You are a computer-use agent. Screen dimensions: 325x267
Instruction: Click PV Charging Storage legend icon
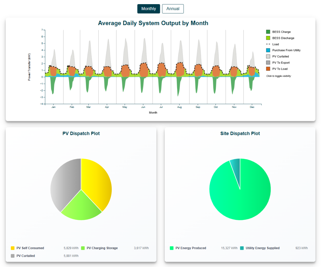pos(83,248)
